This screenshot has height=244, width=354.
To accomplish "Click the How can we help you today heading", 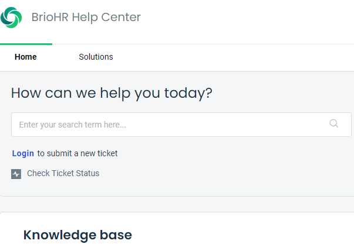I will coord(112,93).
